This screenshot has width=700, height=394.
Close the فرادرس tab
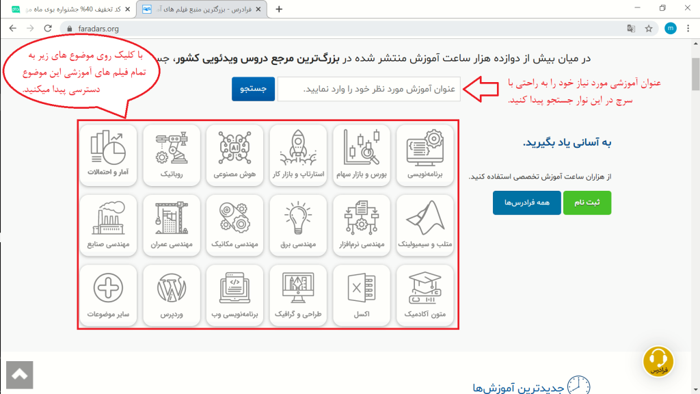(258, 10)
